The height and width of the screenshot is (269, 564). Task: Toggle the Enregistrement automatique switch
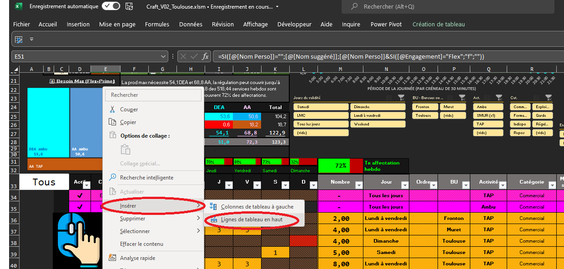click(111, 6)
